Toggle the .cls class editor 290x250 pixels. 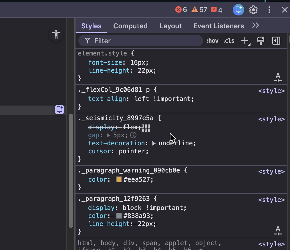tap(229, 41)
